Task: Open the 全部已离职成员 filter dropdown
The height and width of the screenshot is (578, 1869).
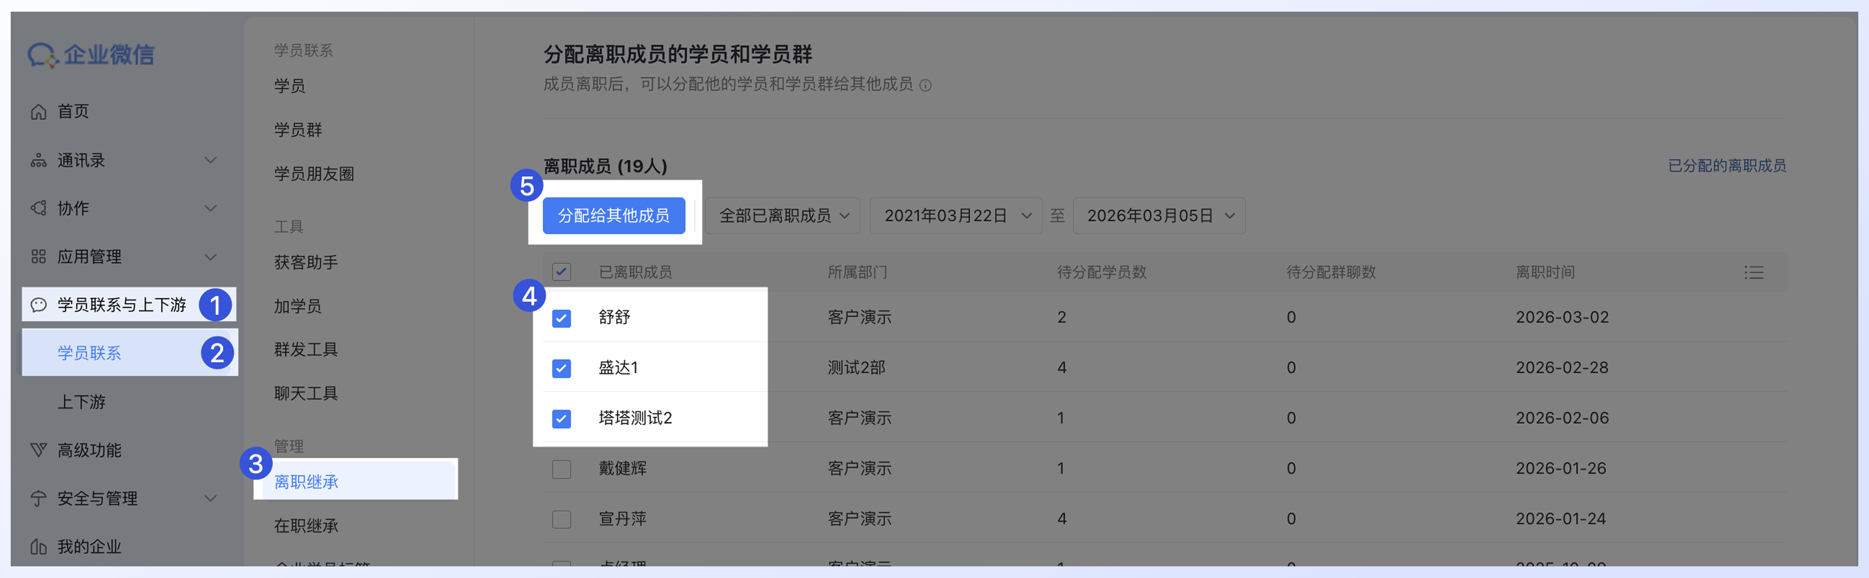Action: (x=783, y=216)
